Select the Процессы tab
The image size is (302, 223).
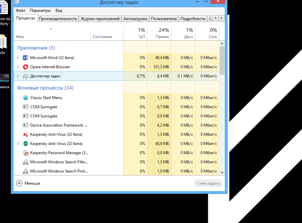tap(25, 18)
